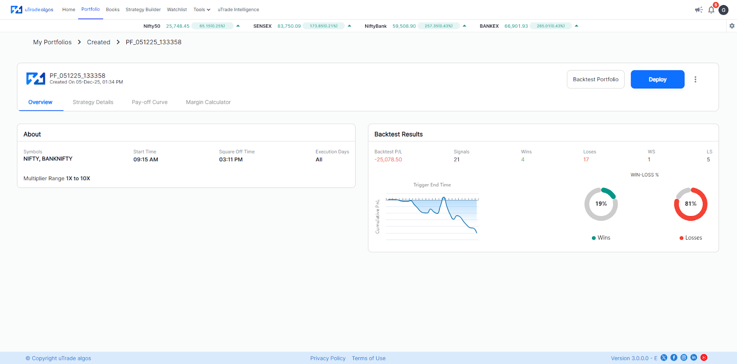
Task: Click the BANKEX up arrow indicator
Action: coord(577,26)
